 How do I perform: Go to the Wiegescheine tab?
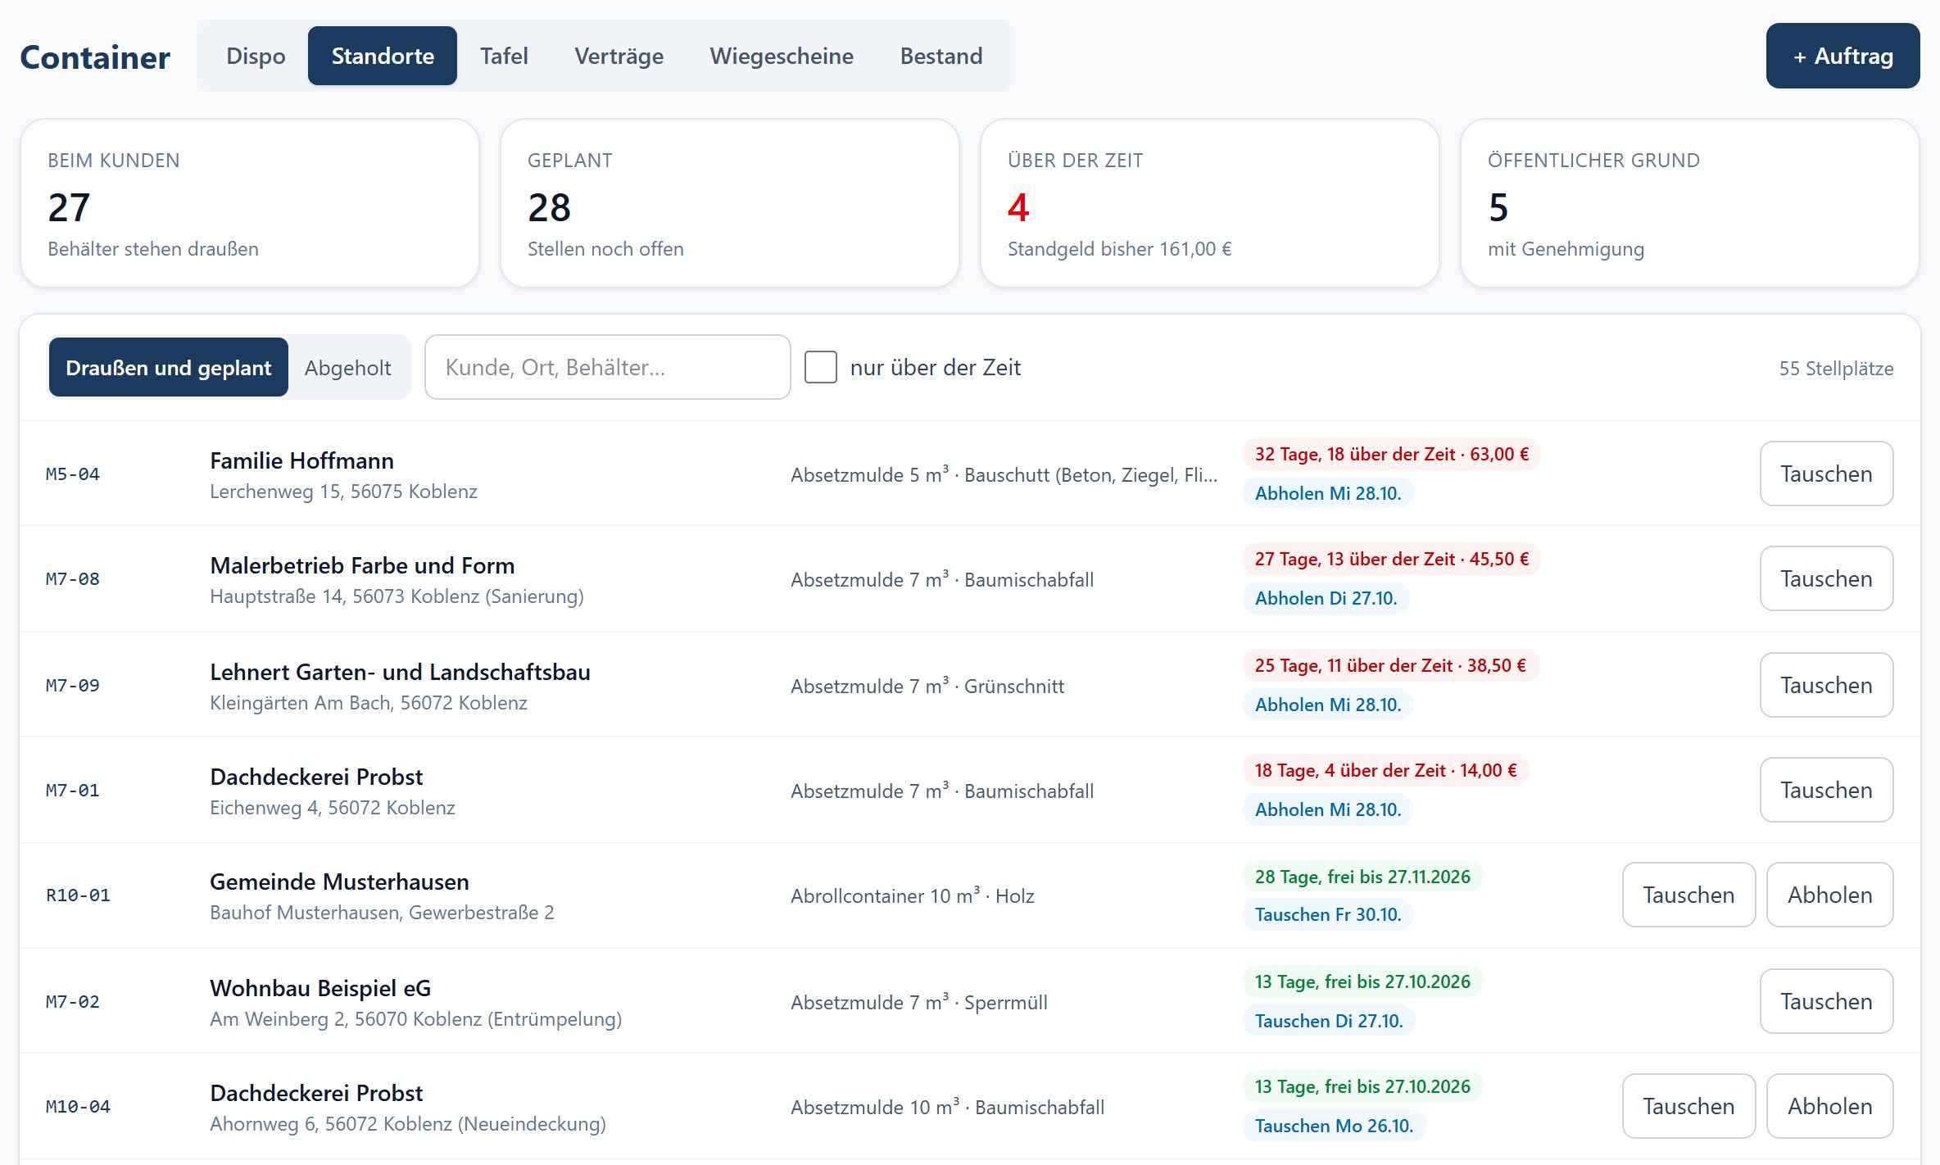782,56
